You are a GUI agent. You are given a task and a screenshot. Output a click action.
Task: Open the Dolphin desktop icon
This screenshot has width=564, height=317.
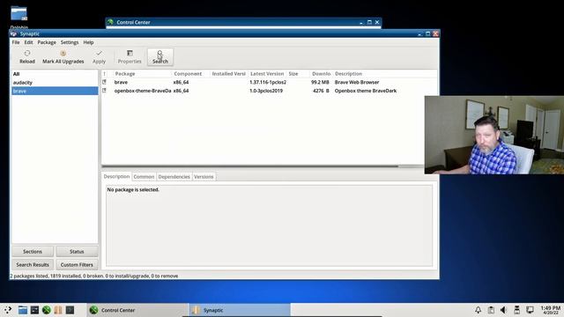tap(19, 18)
